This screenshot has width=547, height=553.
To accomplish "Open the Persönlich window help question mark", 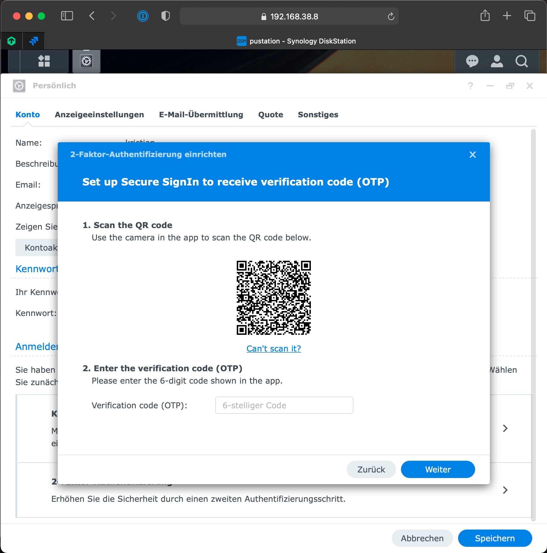I will (470, 86).
